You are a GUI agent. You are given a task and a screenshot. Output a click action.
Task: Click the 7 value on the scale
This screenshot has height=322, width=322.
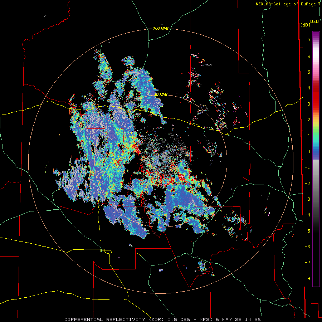[309, 40]
